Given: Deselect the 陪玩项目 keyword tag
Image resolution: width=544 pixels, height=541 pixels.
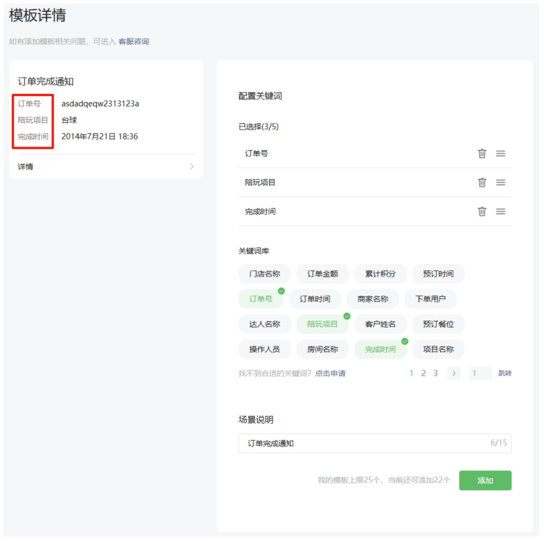Looking at the screenshot, I should (322, 324).
